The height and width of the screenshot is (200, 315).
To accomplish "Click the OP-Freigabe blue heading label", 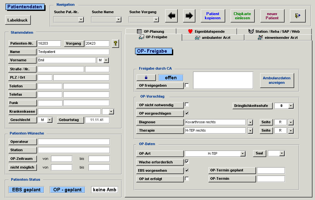I will [x=153, y=51].
